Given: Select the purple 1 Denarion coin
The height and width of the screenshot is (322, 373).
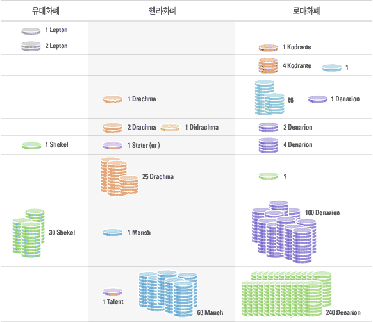Looking at the screenshot, I should pyautogui.click(x=318, y=99).
